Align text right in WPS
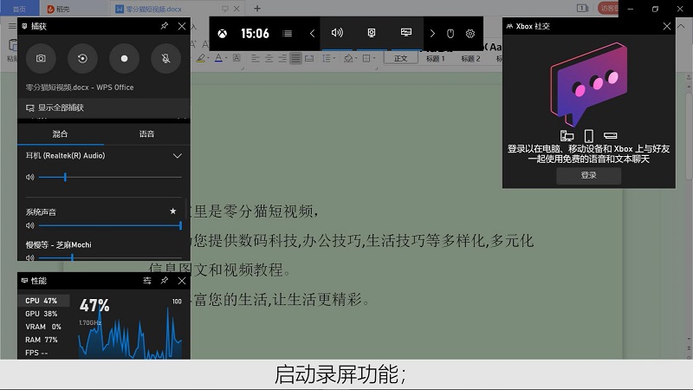This screenshot has height=390, width=693. pos(282,58)
